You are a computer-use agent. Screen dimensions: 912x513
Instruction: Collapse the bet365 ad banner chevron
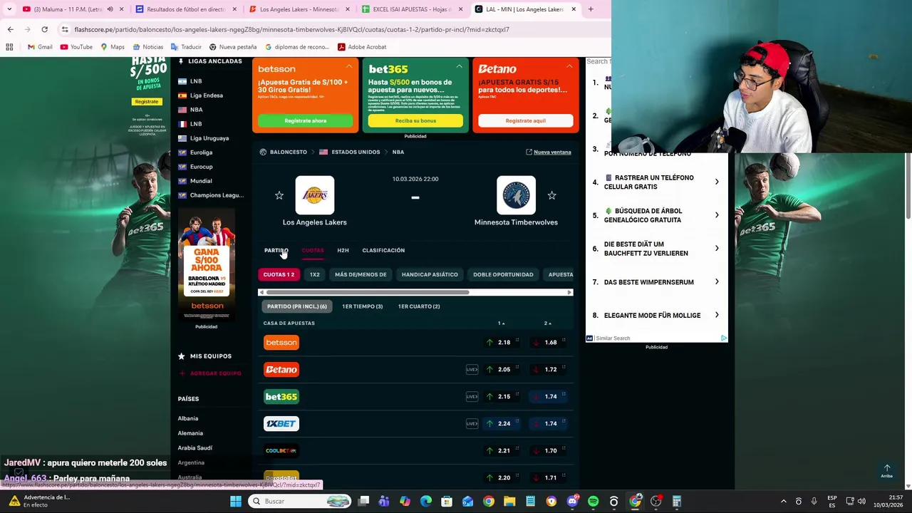tap(459, 66)
